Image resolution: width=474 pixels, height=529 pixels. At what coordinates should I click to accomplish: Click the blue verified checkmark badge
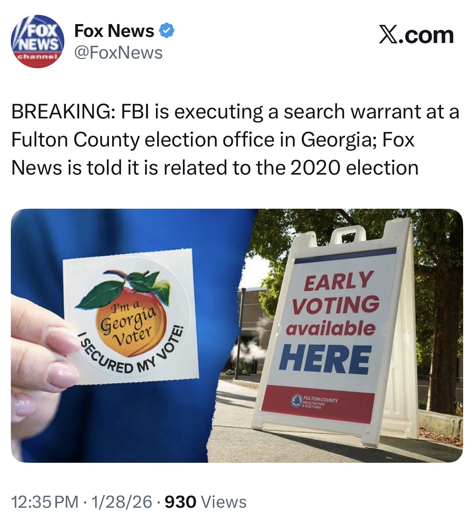click(167, 31)
